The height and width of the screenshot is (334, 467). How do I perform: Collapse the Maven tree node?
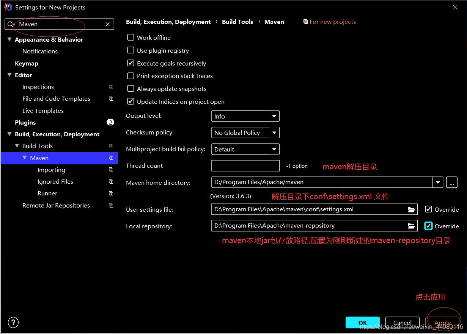point(25,158)
